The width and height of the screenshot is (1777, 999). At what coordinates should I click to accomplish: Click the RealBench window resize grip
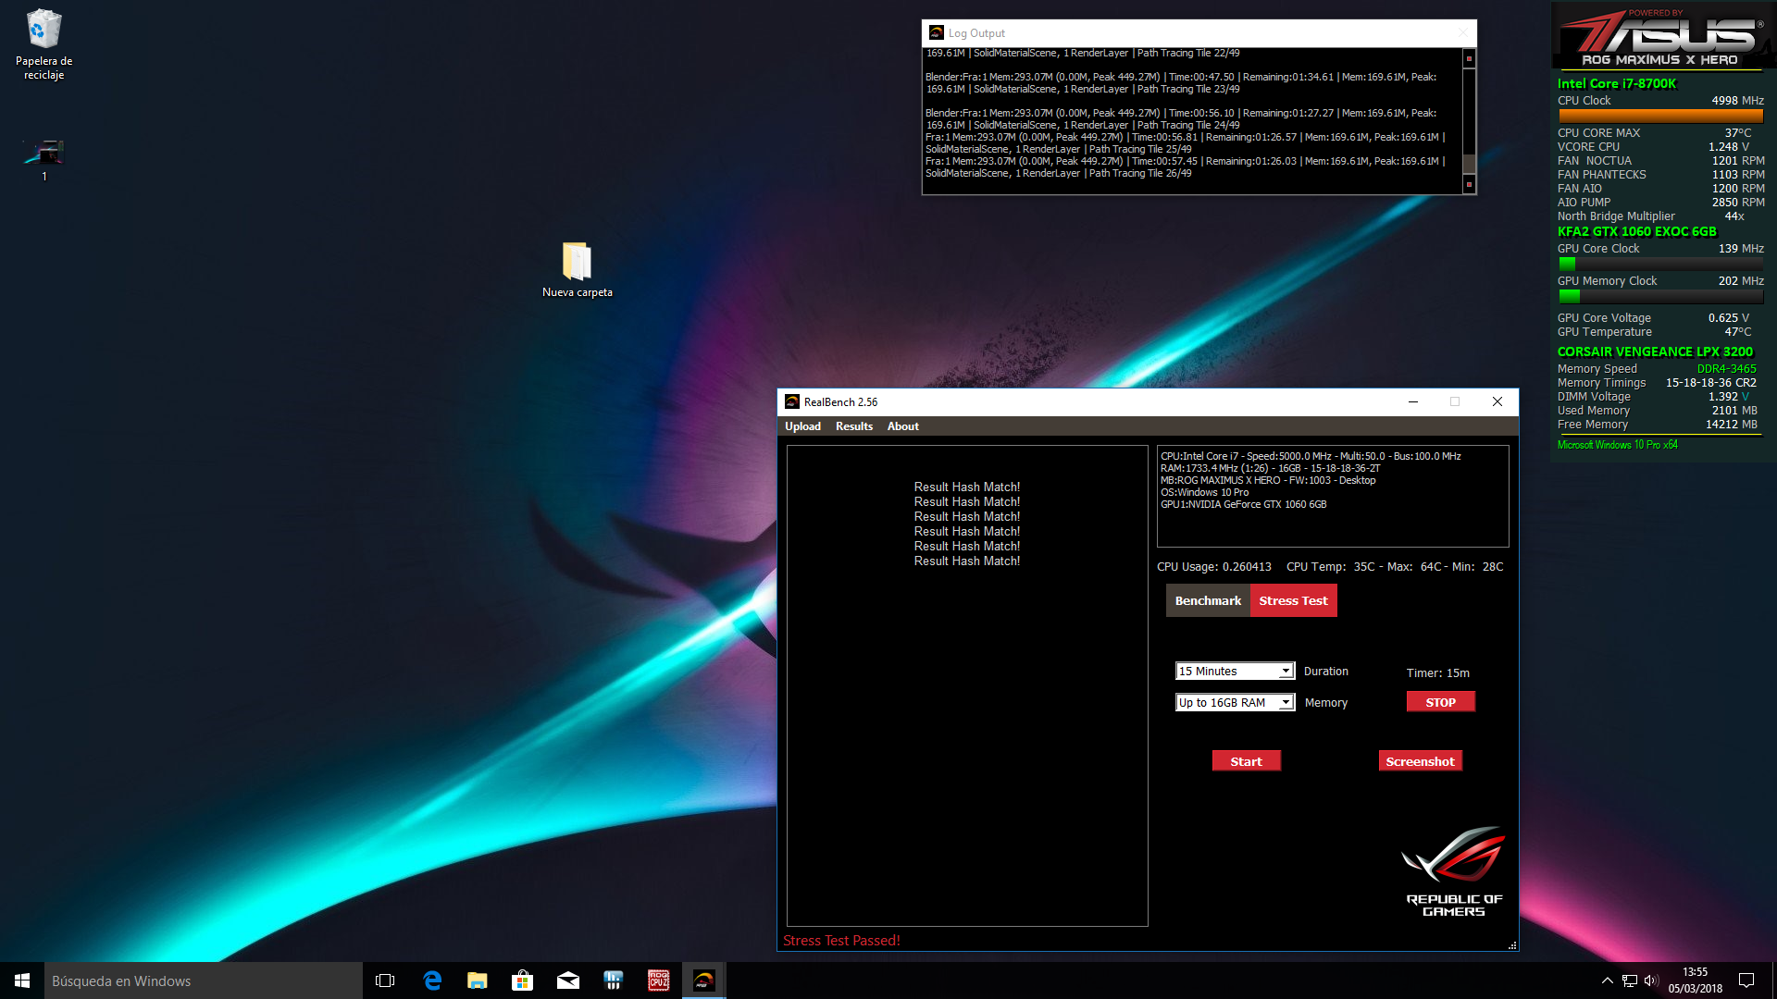(1512, 945)
